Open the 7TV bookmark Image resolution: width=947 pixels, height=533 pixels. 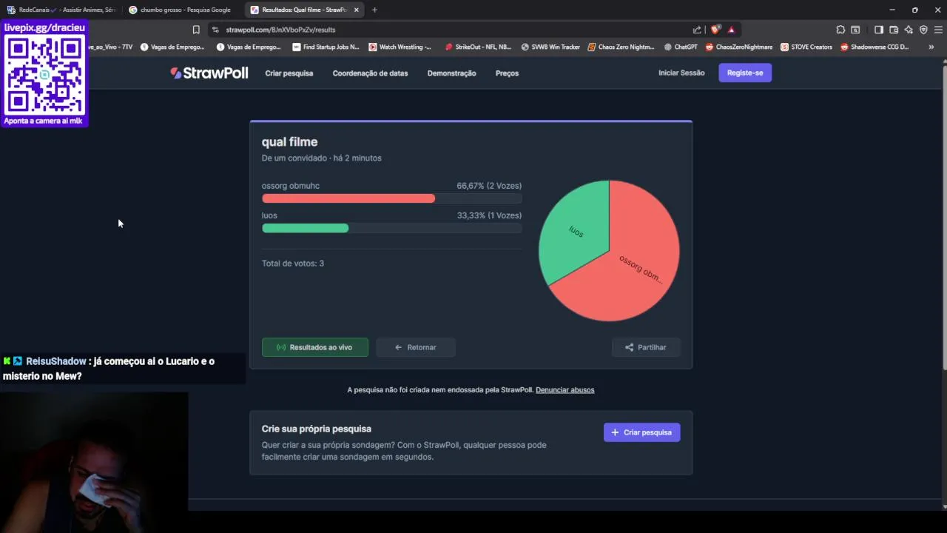(x=111, y=47)
